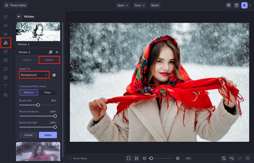The height and width of the screenshot is (163, 254).
Task: Open the Graphics shapes icon
Action: tap(5, 69)
